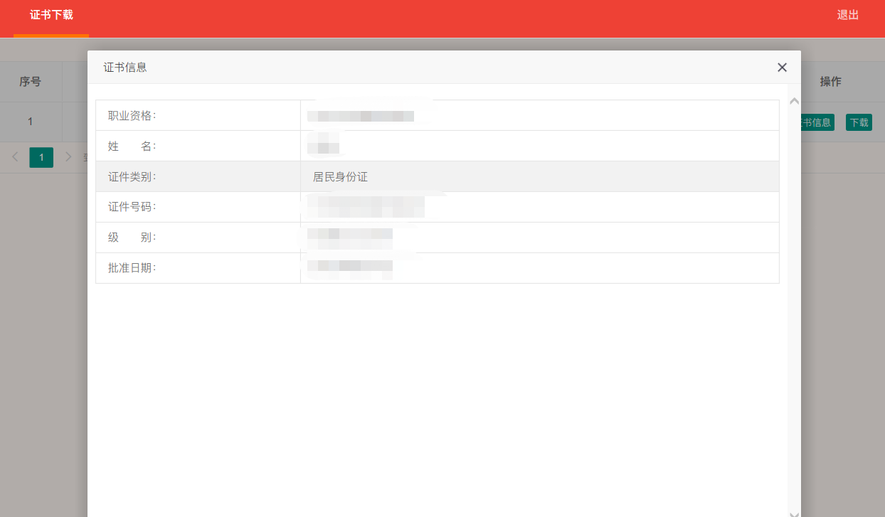Go to the next page in pagination

(68, 157)
